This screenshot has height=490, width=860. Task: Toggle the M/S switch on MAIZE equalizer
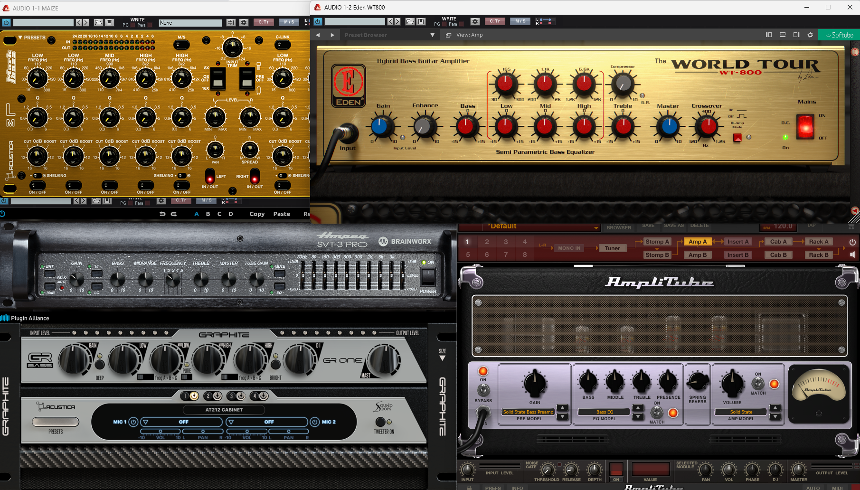(x=181, y=45)
